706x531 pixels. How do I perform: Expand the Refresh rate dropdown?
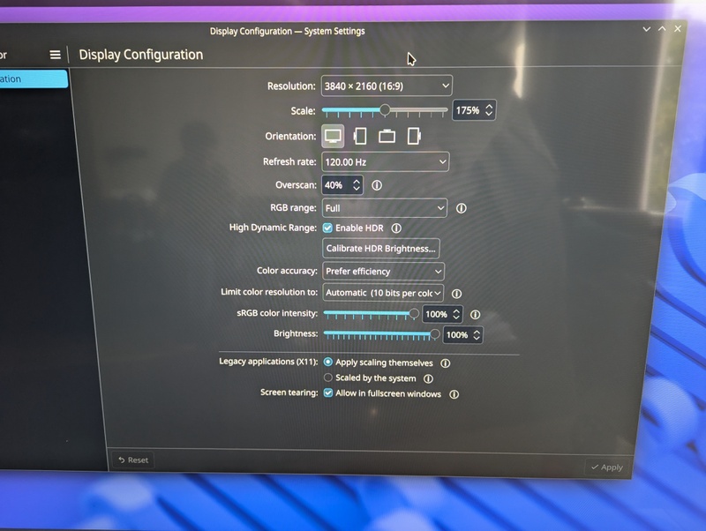(x=386, y=162)
